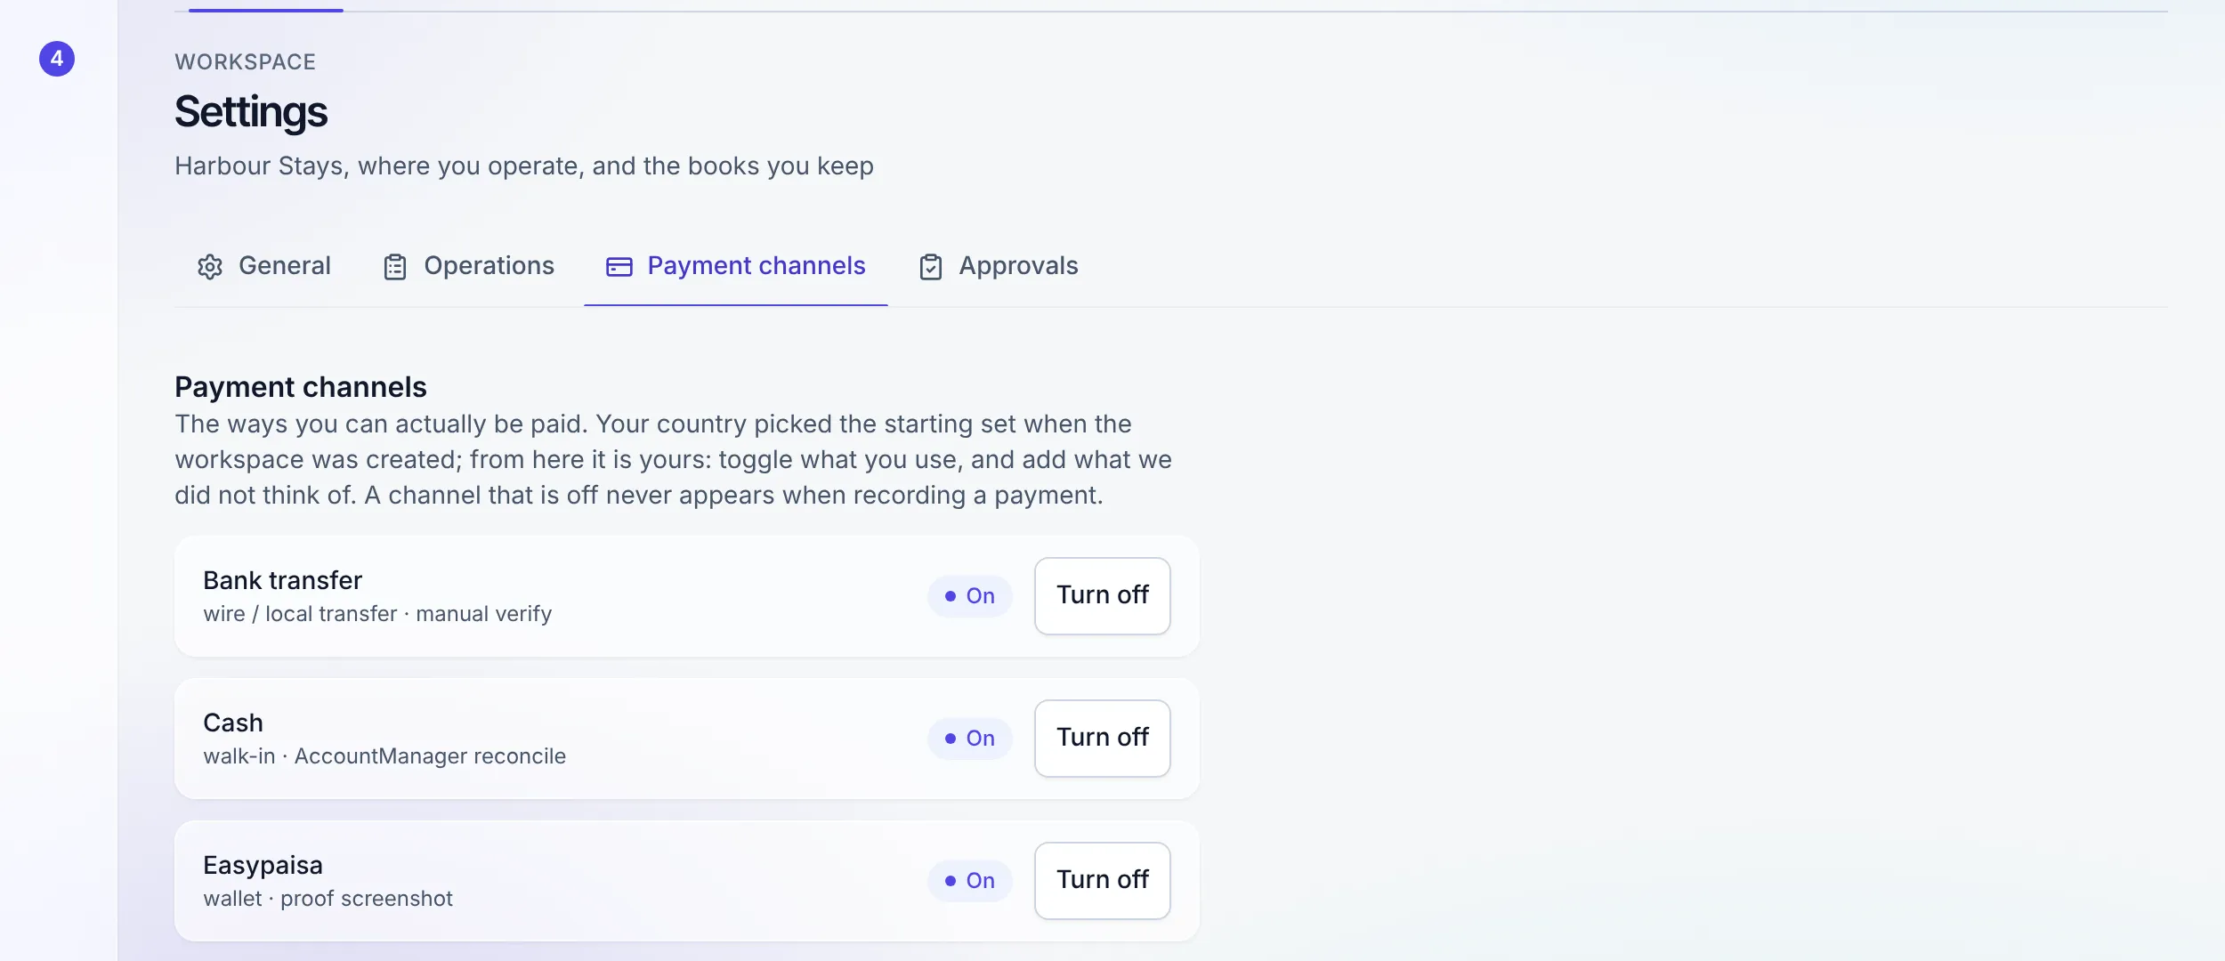Click the General gear icon

[210, 267]
